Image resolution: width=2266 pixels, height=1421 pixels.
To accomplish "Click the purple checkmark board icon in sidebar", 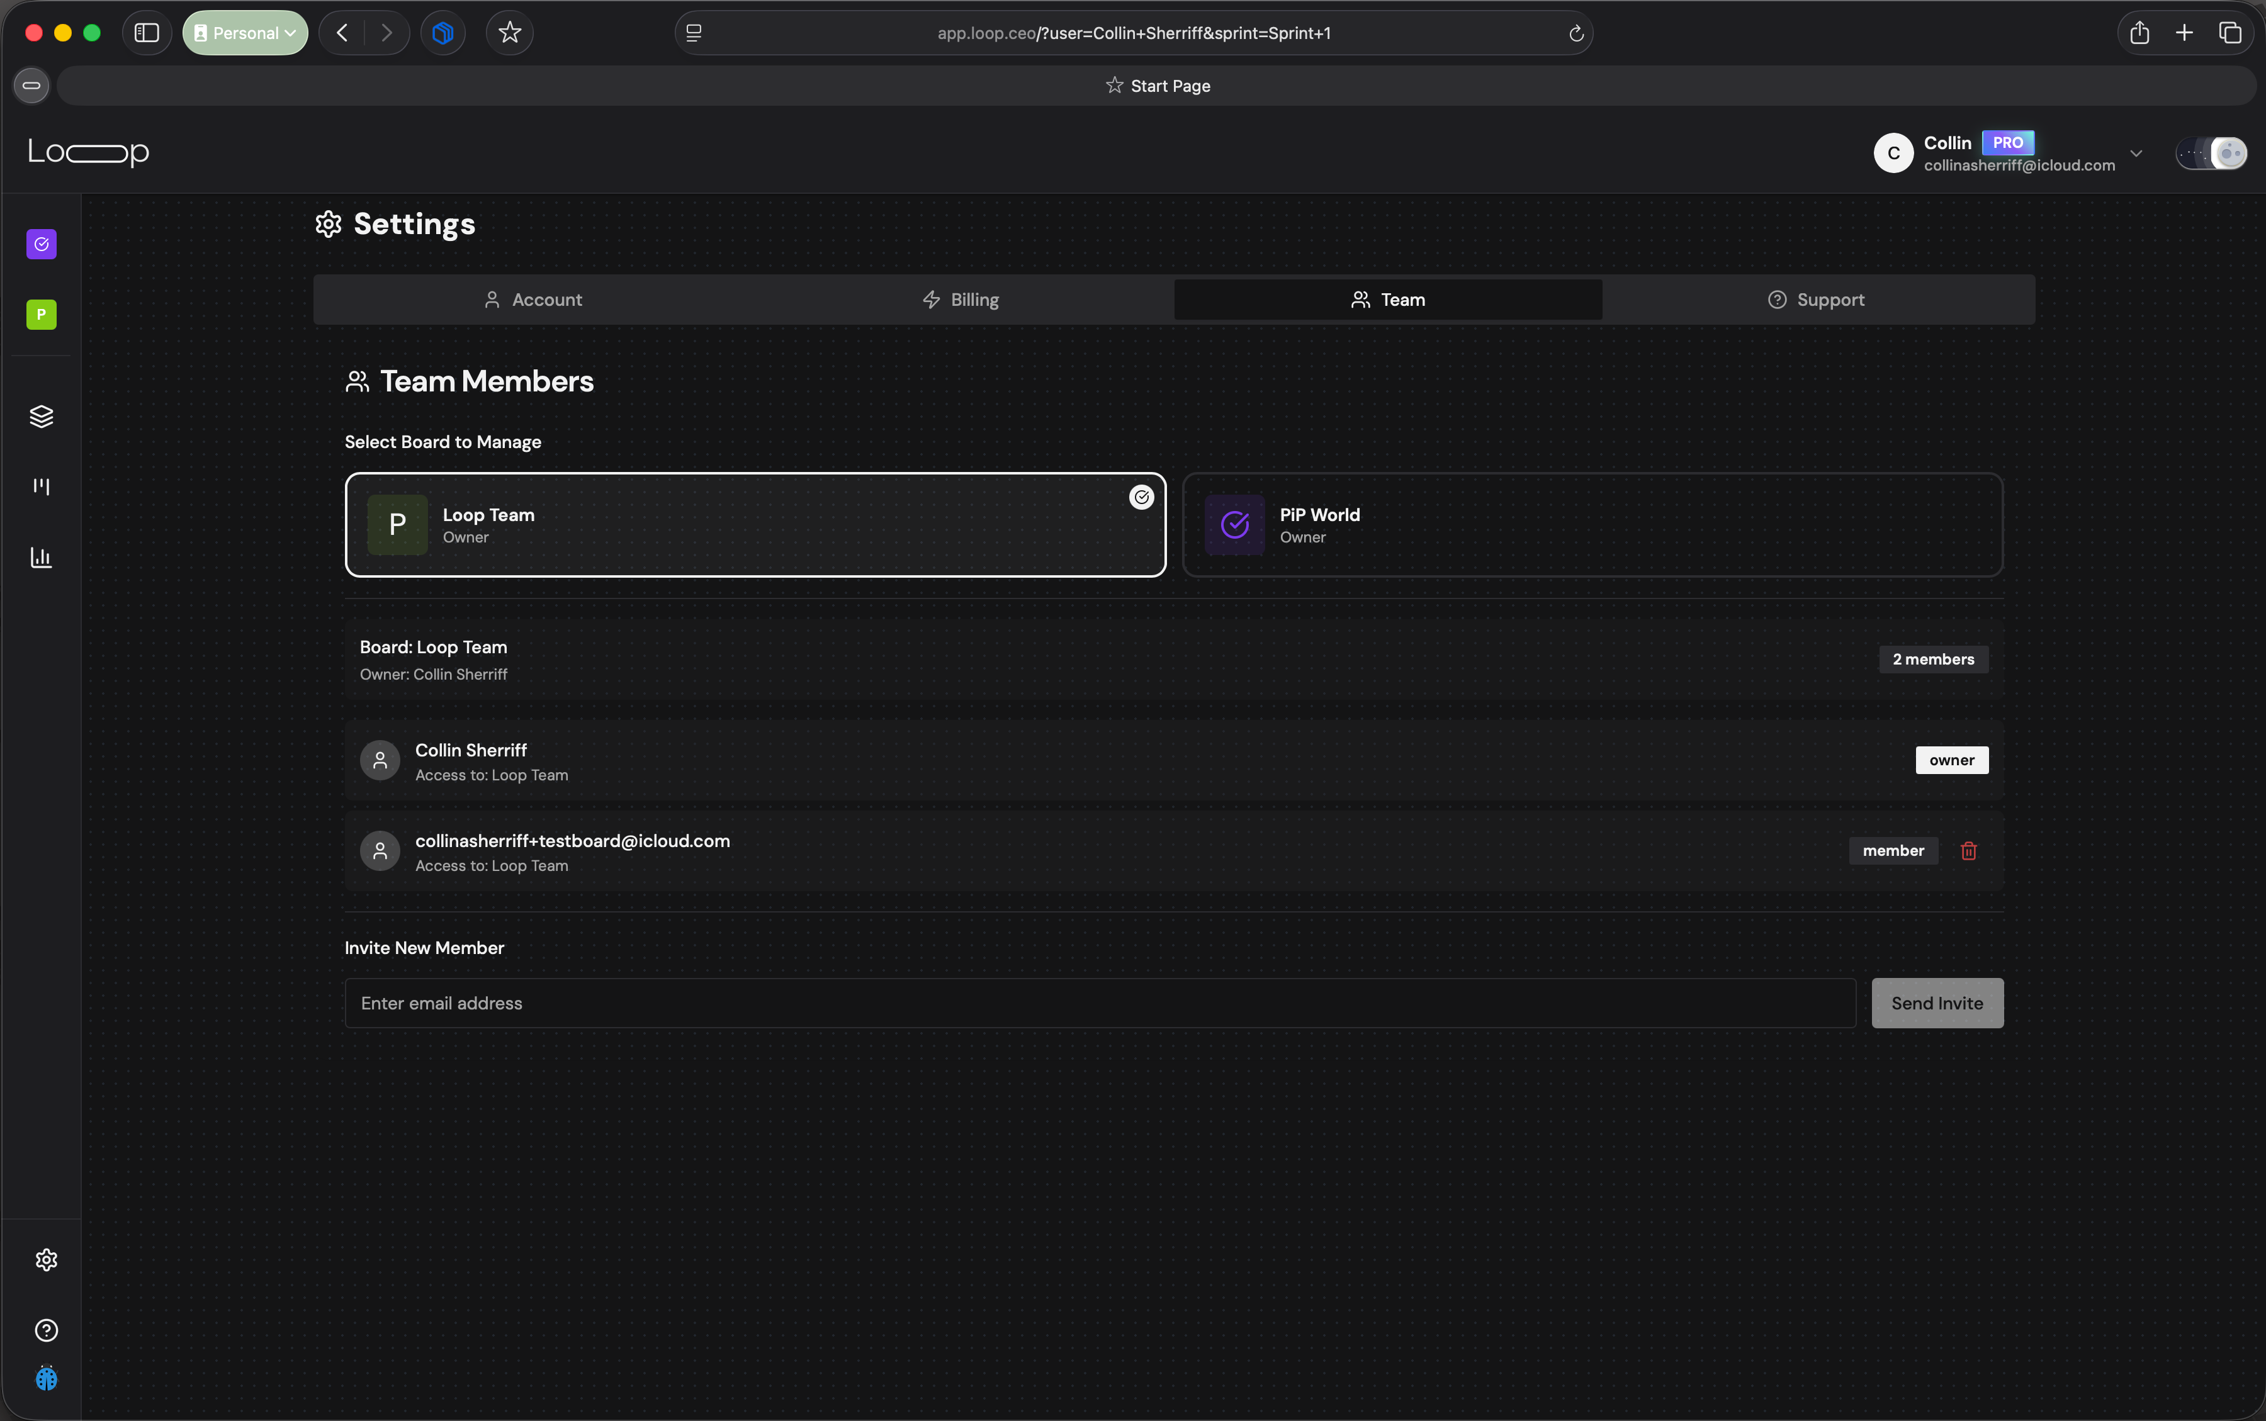I will point(42,244).
